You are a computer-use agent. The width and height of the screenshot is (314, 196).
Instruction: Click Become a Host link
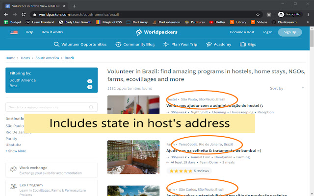(x=242, y=32)
